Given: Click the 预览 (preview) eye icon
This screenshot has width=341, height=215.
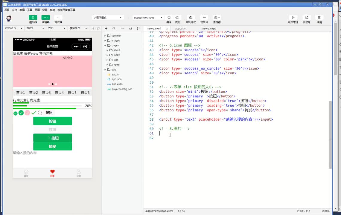Looking at the screenshot, I should tap(177, 18).
